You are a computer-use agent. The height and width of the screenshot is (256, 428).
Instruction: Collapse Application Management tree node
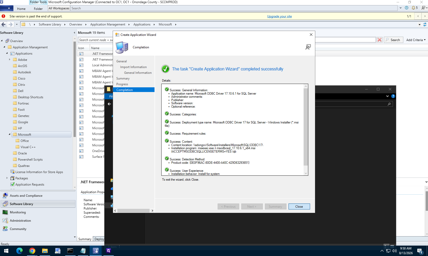pos(4,47)
